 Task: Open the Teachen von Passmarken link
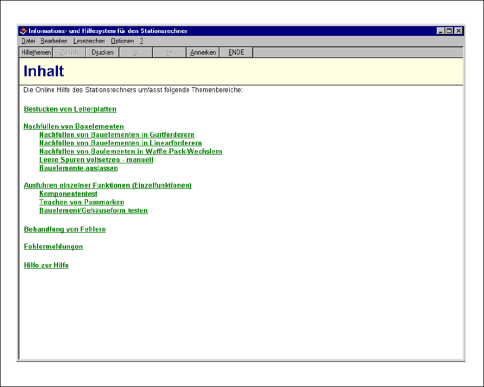click(x=81, y=202)
